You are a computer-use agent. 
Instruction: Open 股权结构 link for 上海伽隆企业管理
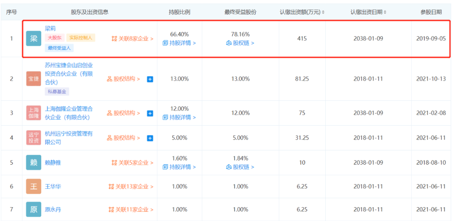(x=123, y=113)
